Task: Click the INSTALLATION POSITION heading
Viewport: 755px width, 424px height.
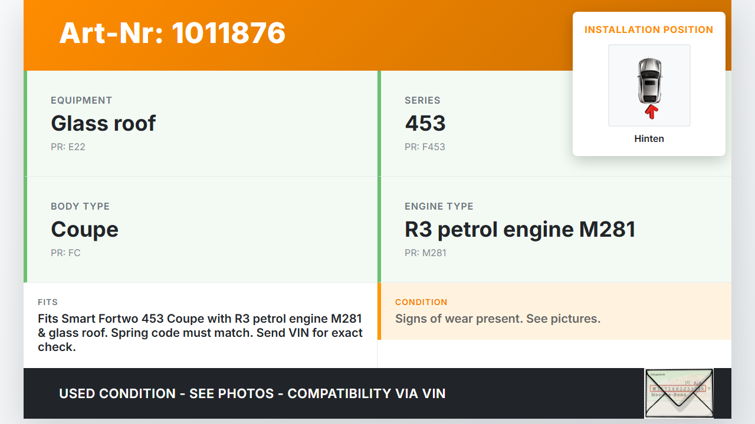Action: click(x=649, y=30)
